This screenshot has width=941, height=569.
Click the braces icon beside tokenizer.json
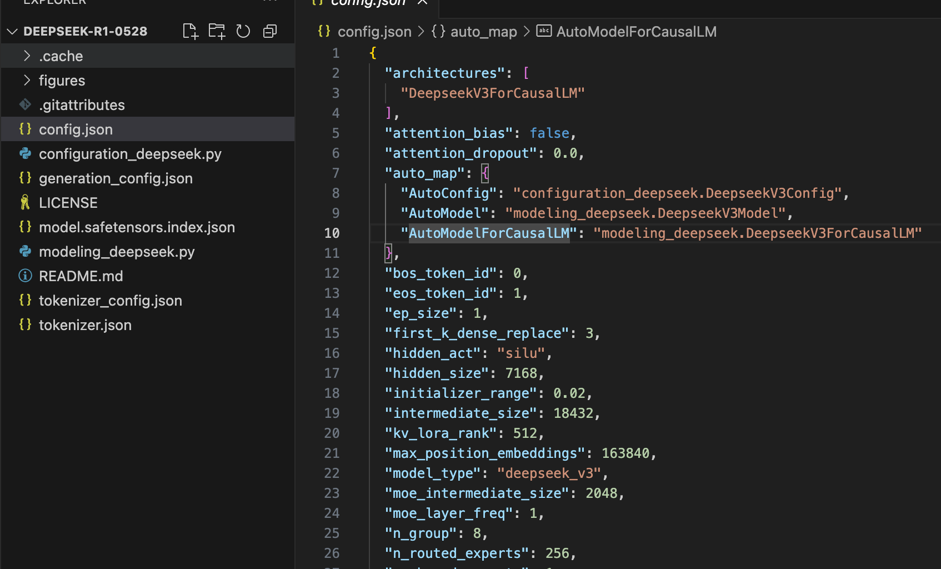click(25, 325)
